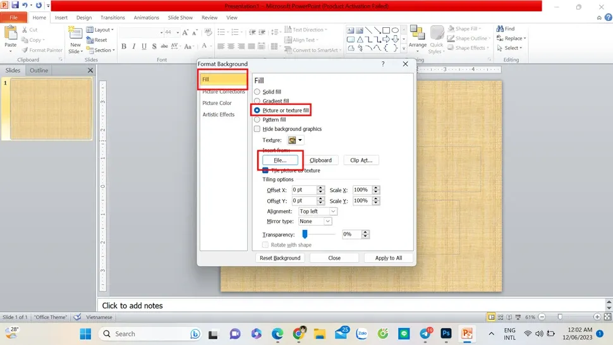Select Picture Color category in dialog
The height and width of the screenshot is (345, 613).
click(217, 103)
